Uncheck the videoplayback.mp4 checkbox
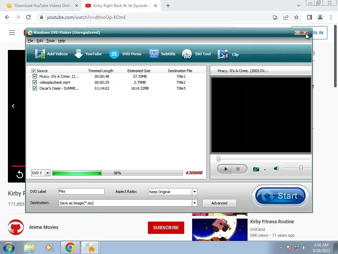Screen dimensions: 338x254 tap(35, 82)
